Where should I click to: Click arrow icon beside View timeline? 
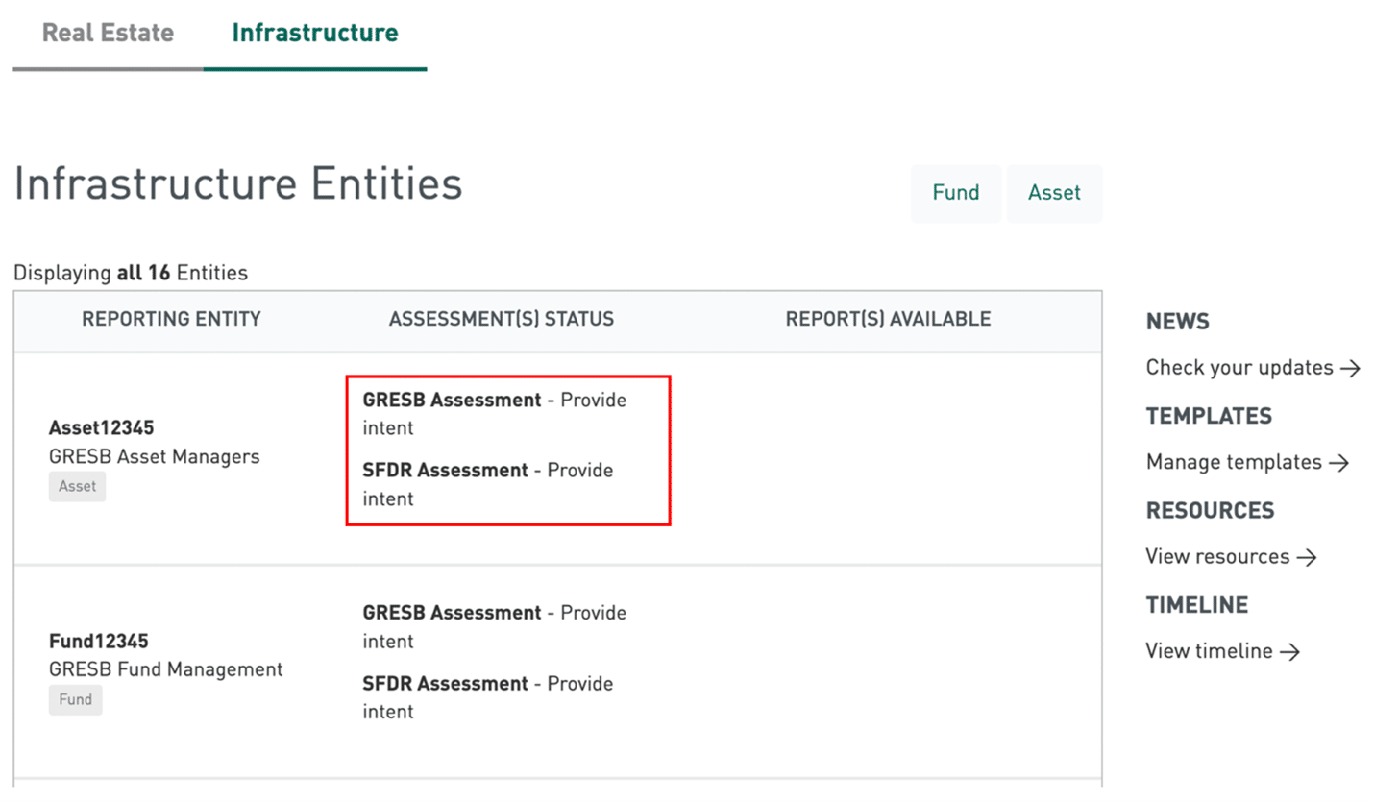point(1289,651)
